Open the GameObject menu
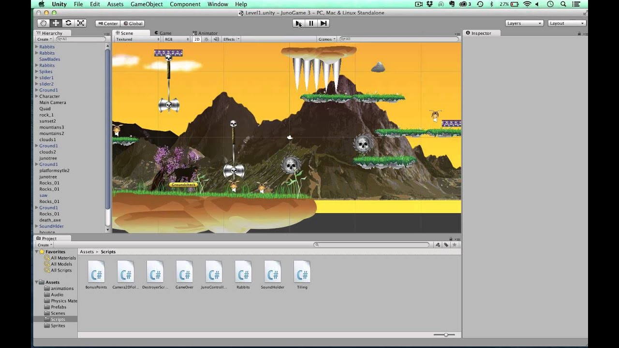The image size is (619, 348). coord(147,4)
